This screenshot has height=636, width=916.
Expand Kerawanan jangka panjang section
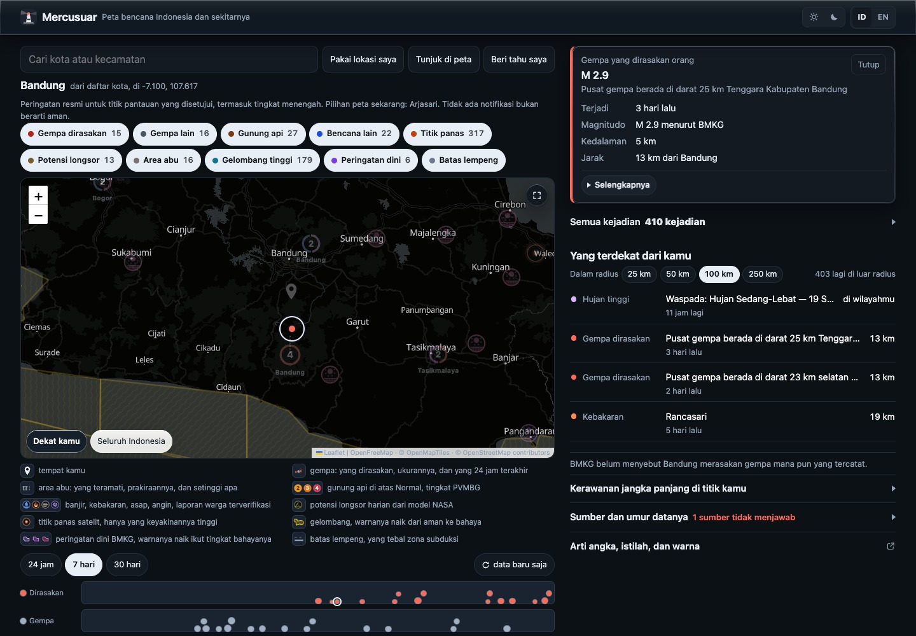[x=733, y=488]
